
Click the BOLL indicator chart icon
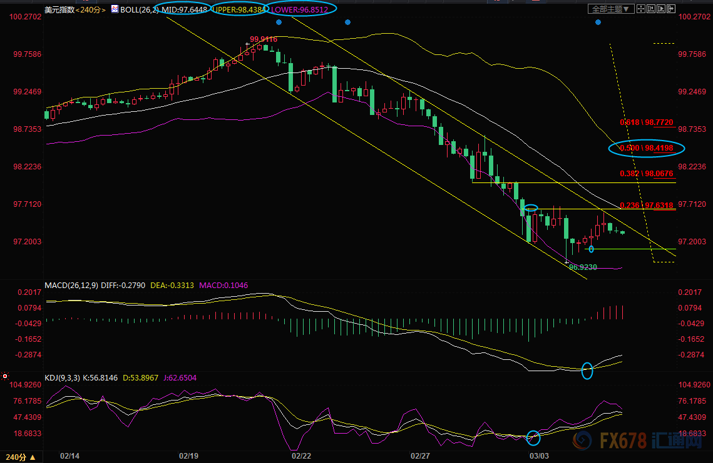click(114, 9)
